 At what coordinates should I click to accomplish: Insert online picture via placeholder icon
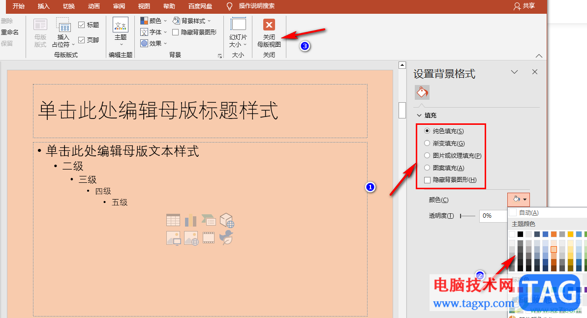(191, 238)
